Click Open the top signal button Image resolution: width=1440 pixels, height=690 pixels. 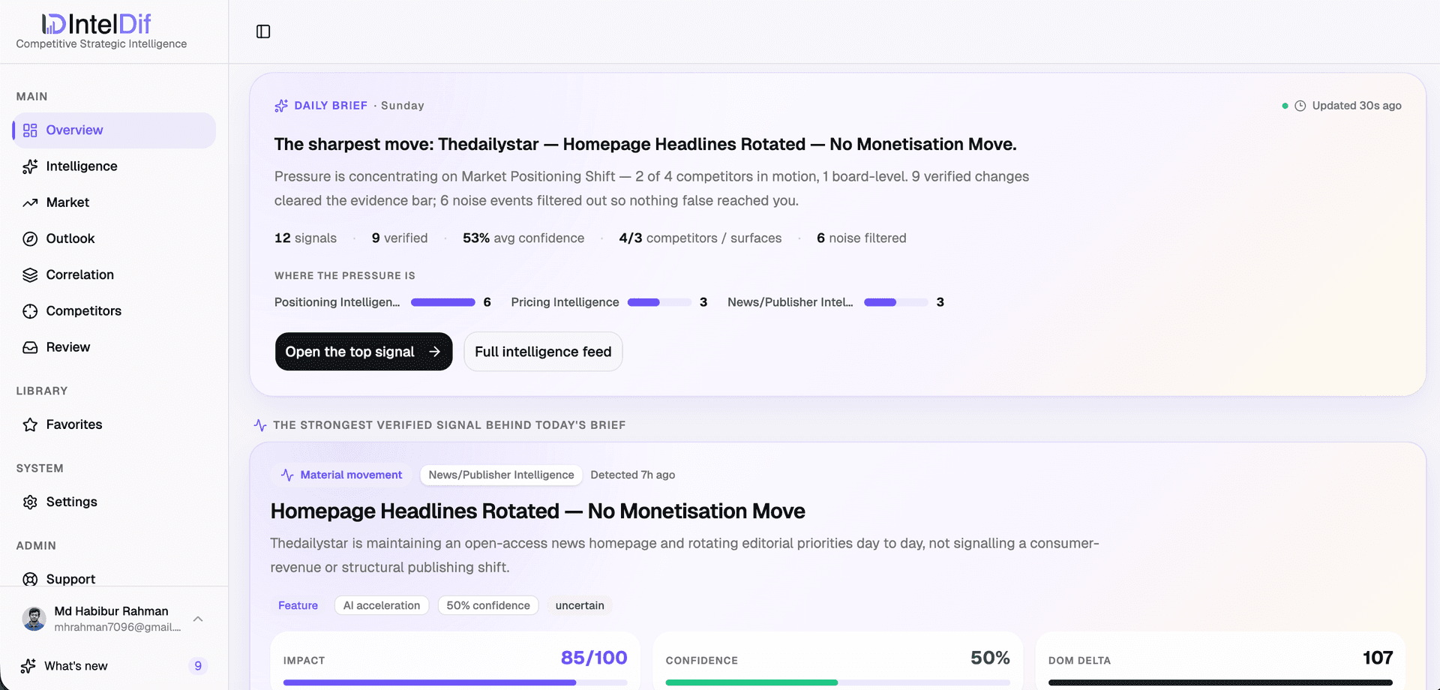(364, 352)
